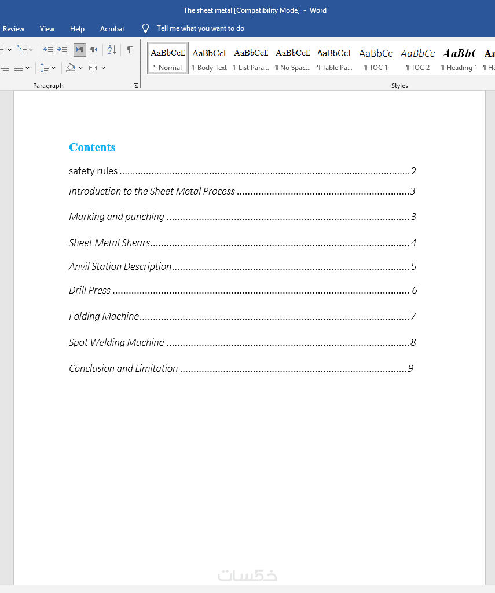Expand multilevel list dropdown arrow

coord(31,50)
